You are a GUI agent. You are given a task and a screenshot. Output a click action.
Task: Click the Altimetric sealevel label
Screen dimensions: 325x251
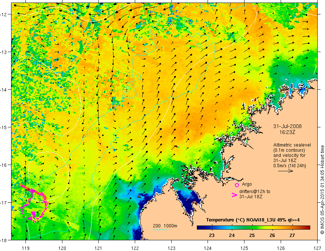292,145
